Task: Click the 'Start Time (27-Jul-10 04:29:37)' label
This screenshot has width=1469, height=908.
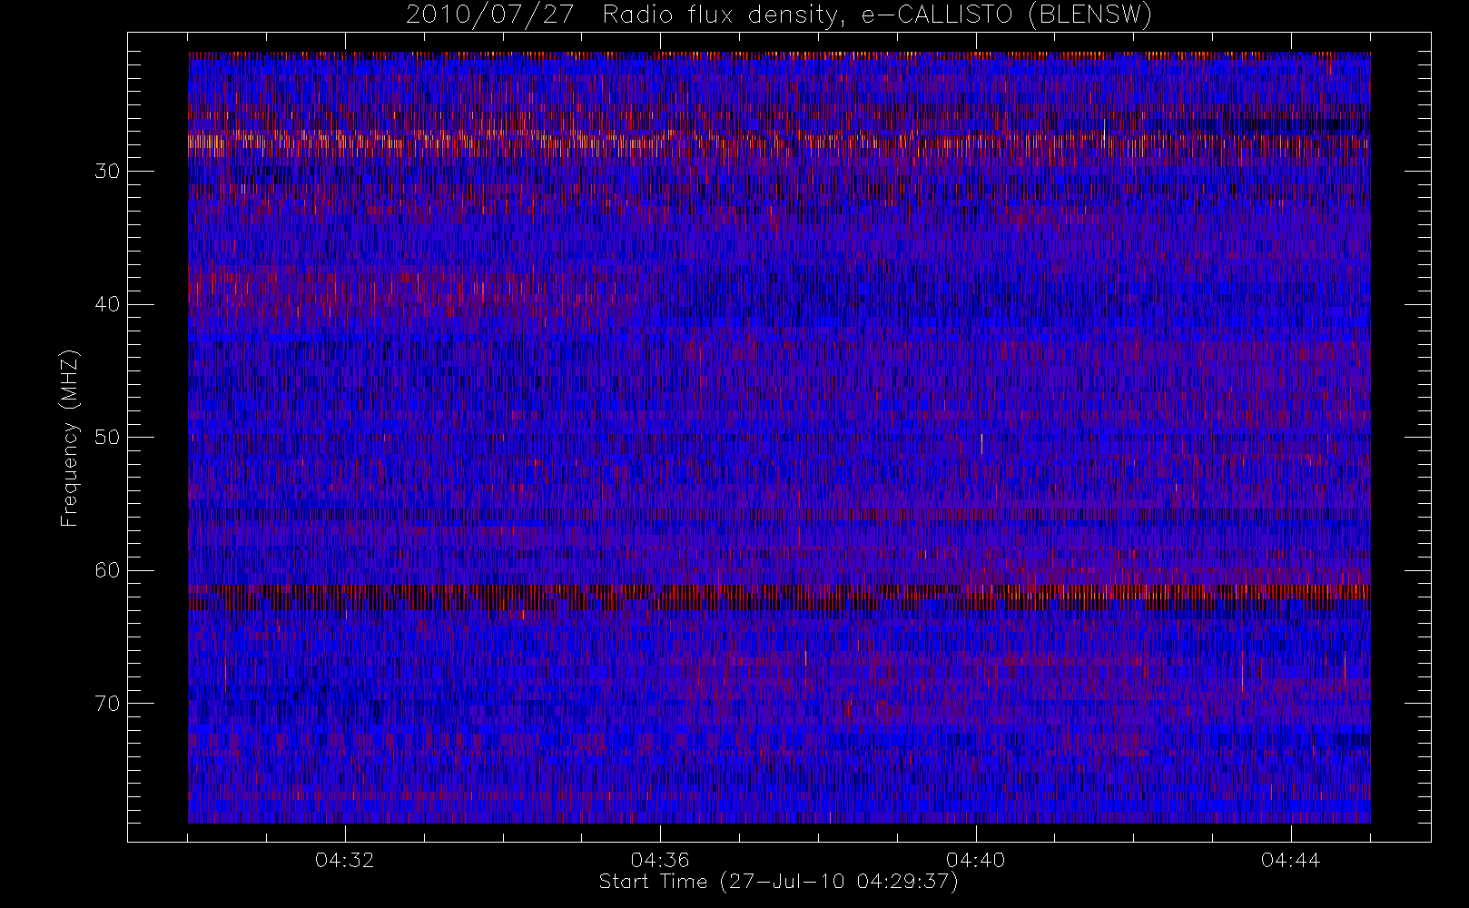Action: [779, 882]
